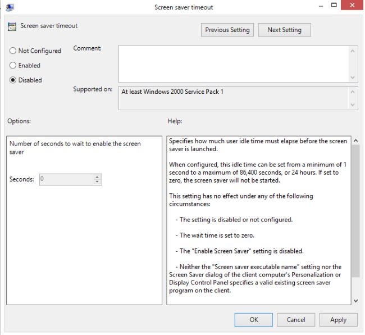The width and height of the screenshot is (365, 335).
Task: Click the 'Number of seconds to wait' description text
Action: [75, 148]
